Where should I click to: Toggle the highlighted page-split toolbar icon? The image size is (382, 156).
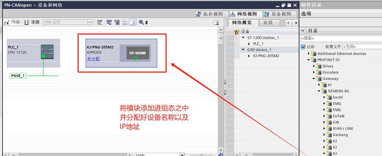pos(132,22)
